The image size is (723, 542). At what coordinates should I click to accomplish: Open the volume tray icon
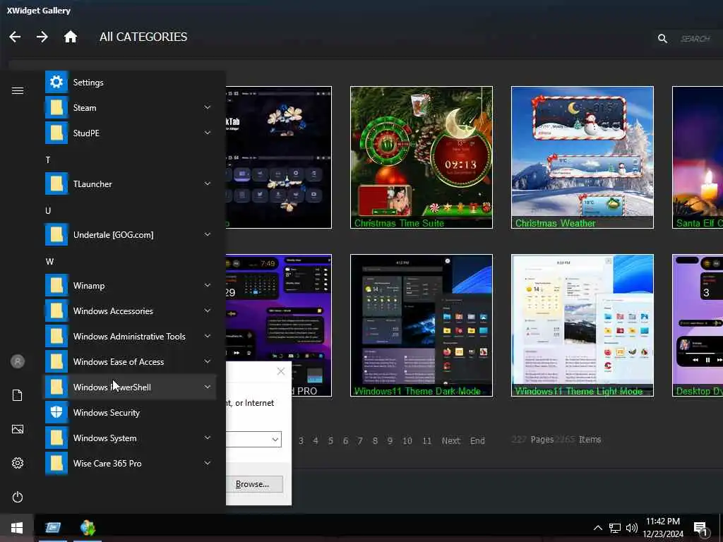pos(632,528)
